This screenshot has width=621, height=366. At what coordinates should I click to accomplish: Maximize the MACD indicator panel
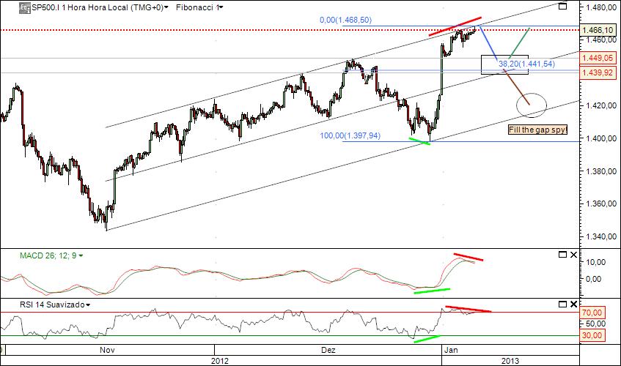point(562,255)
